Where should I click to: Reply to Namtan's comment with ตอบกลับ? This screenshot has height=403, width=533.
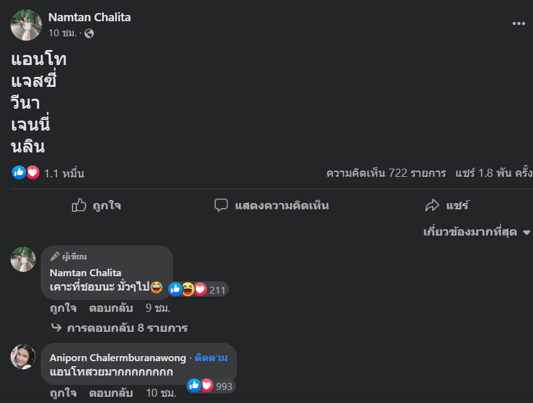[111, 308]
